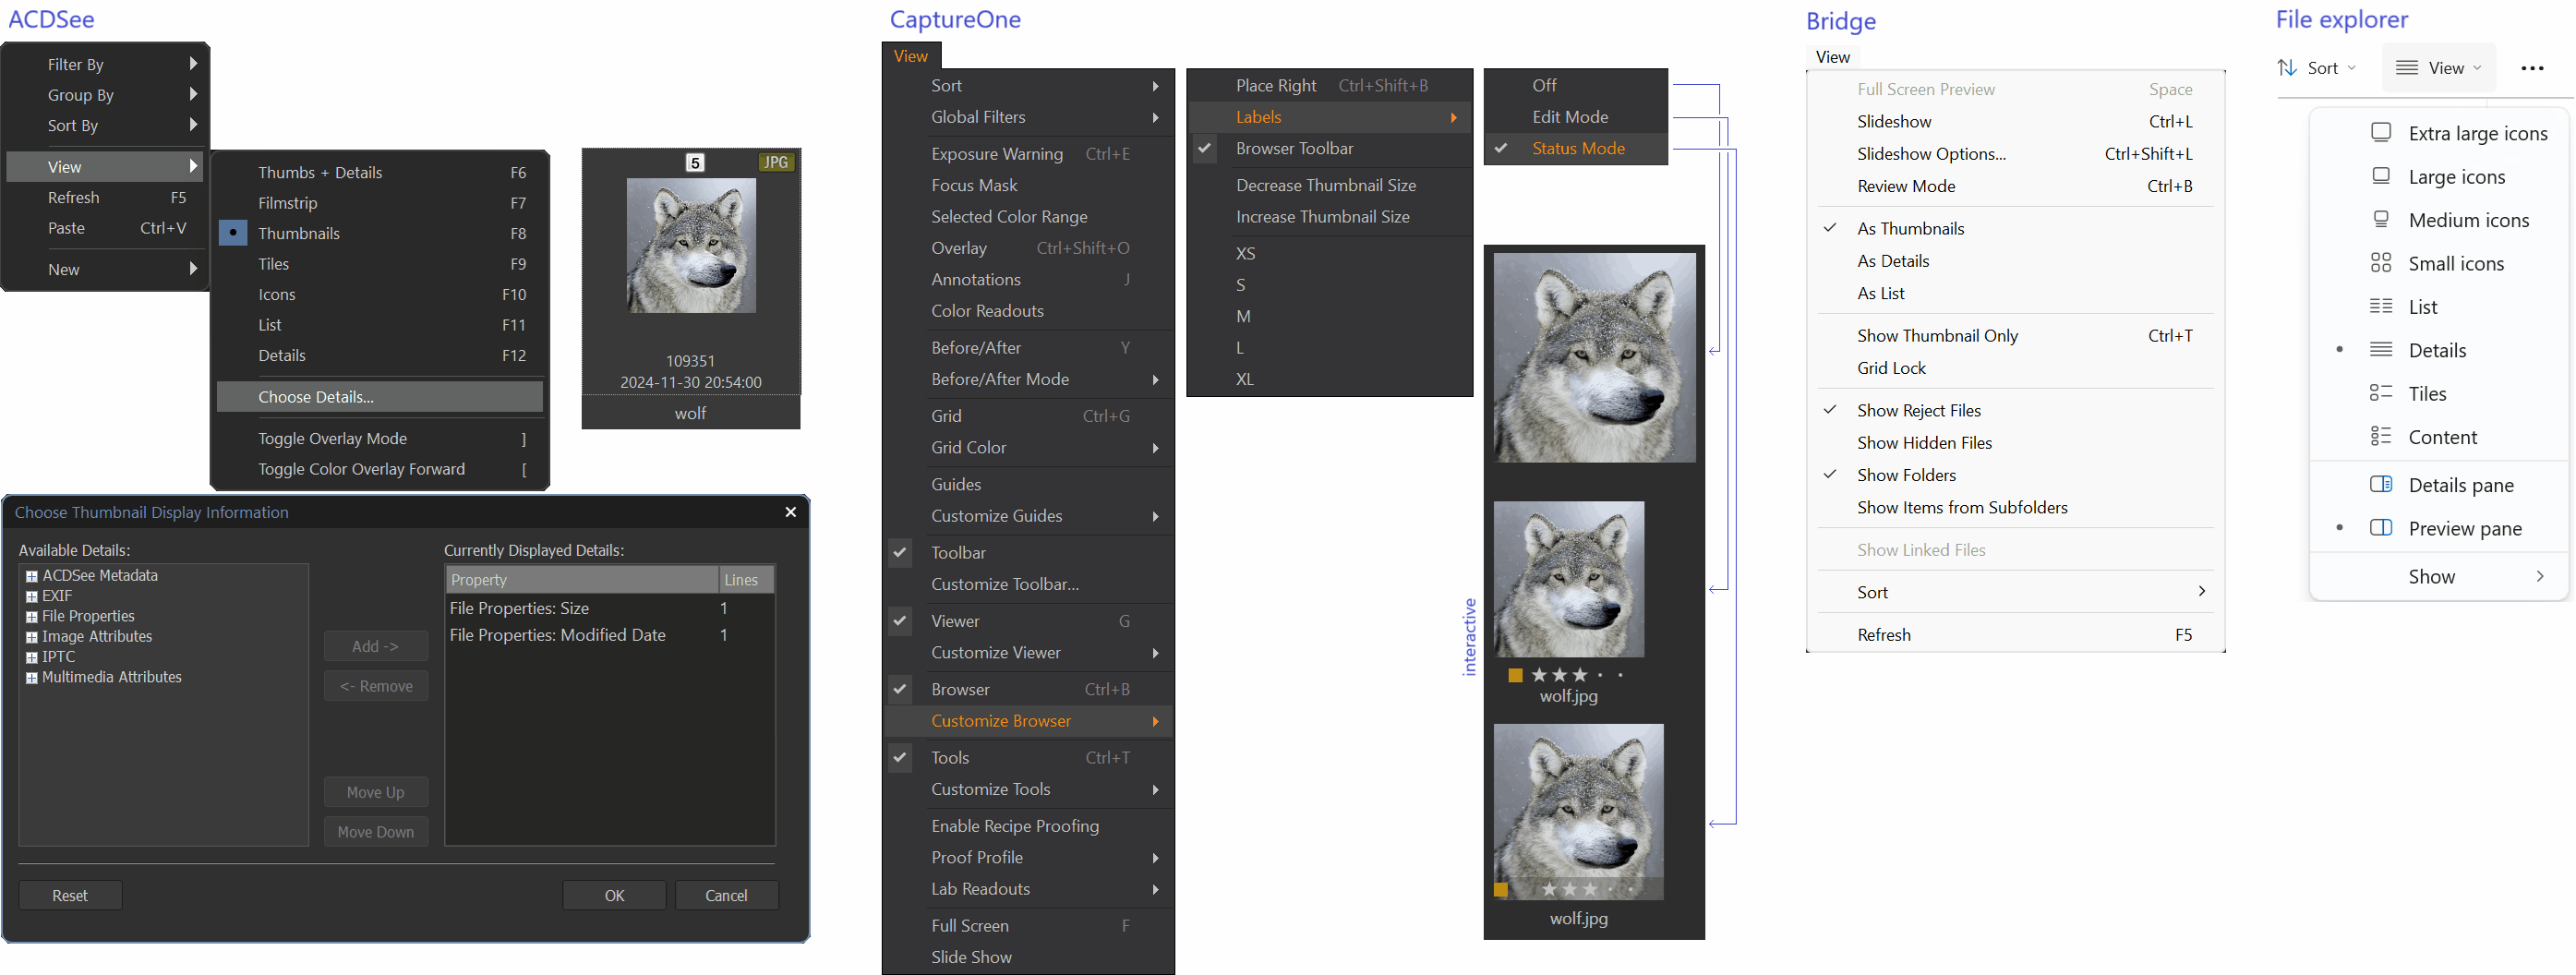The image size is (2576, 975).
Task: Click the Small icons grid icon
Action: pyautogui.click(x=2381, y=263)
